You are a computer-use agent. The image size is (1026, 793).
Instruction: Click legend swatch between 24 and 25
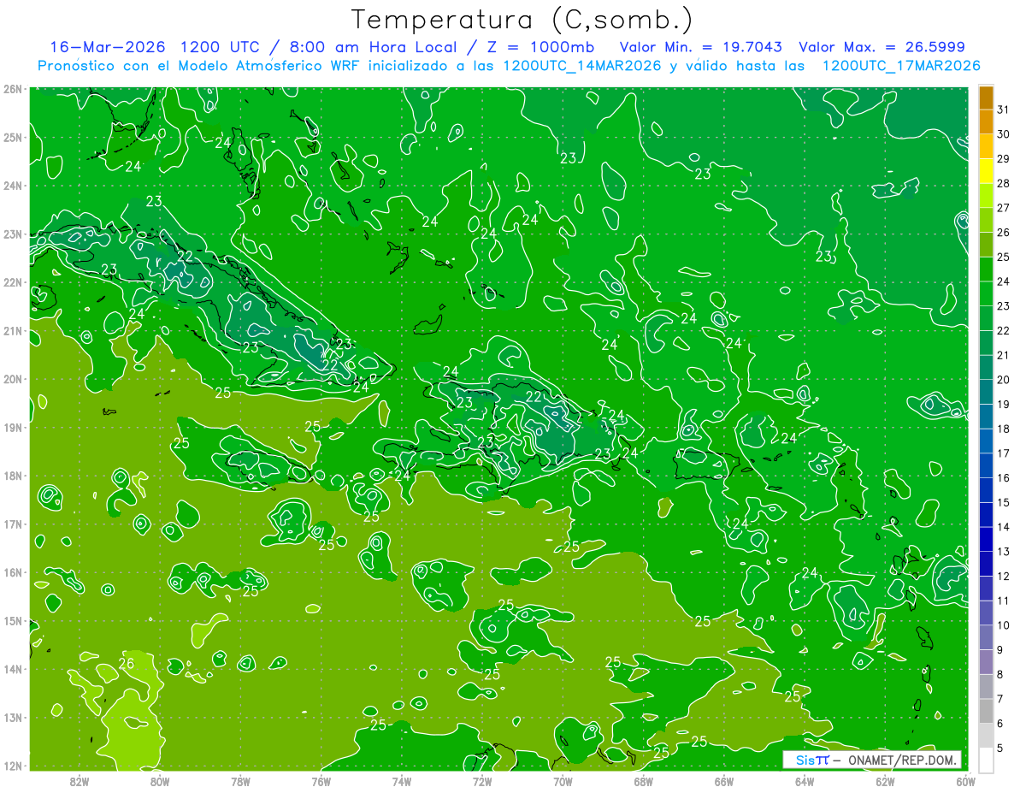[987, 269]
